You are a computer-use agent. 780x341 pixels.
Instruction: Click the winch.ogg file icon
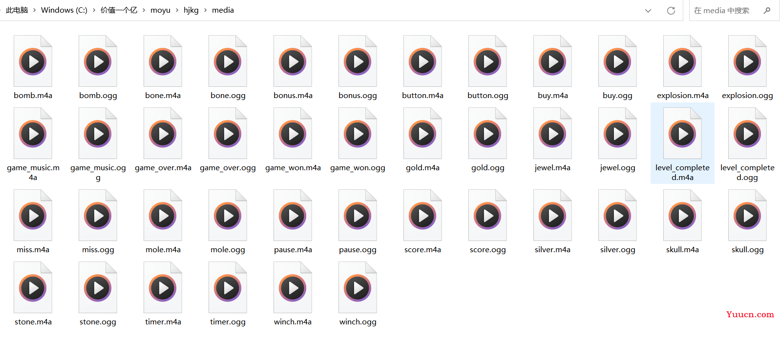pos(358,287)
